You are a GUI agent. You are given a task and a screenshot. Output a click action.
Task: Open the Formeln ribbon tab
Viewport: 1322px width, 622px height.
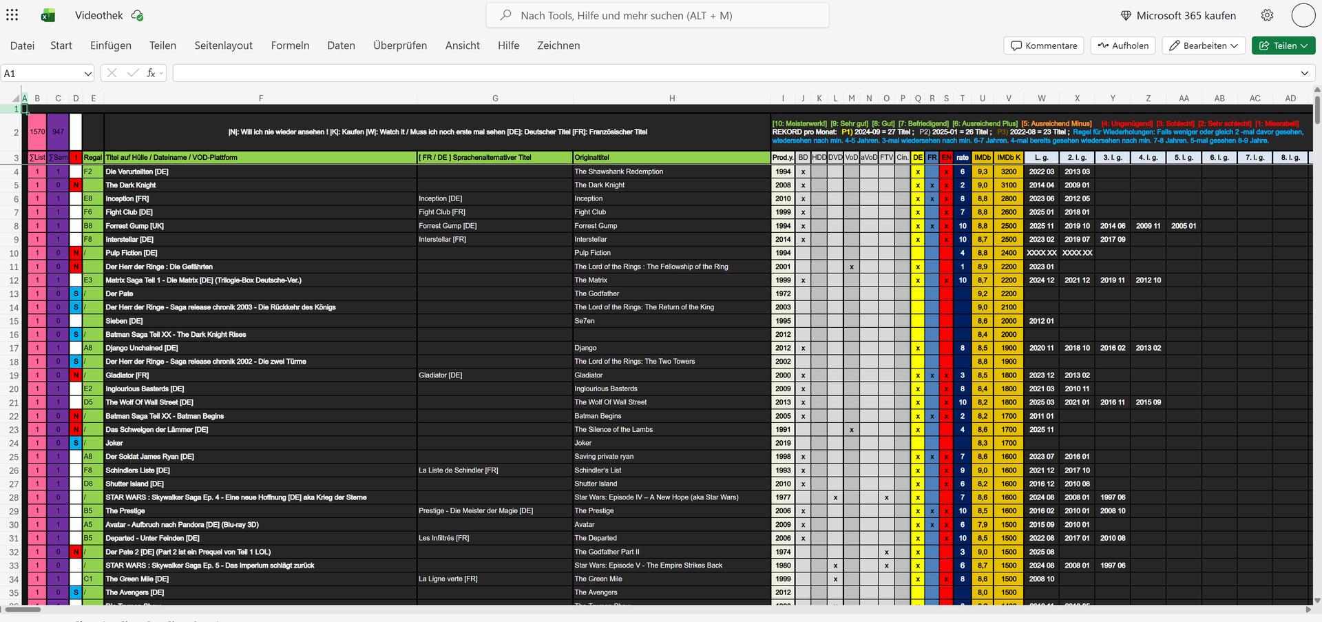290,45
